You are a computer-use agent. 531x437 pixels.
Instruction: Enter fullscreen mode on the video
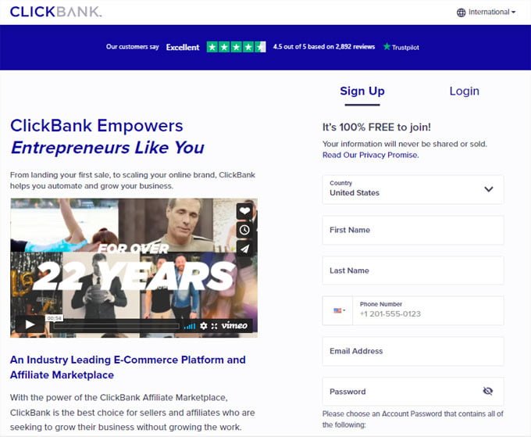215,326
